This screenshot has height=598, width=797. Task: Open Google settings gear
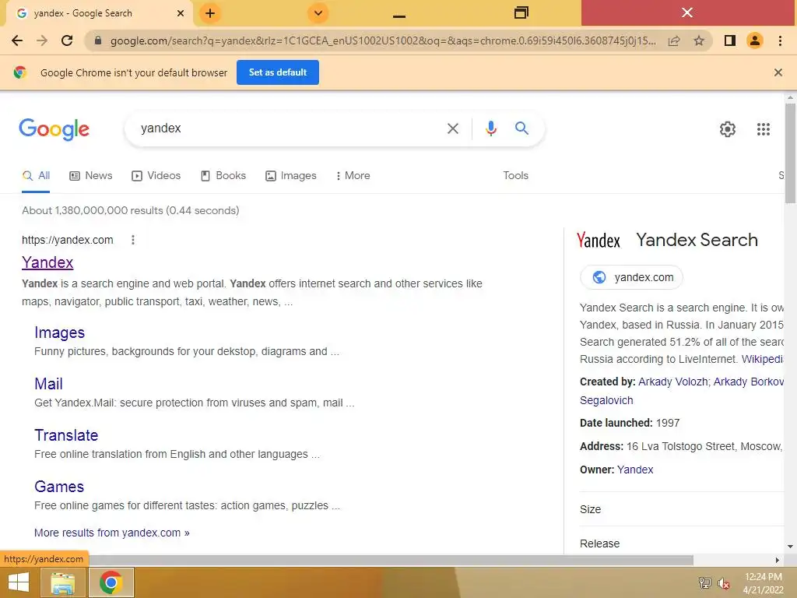coord(728,129)
